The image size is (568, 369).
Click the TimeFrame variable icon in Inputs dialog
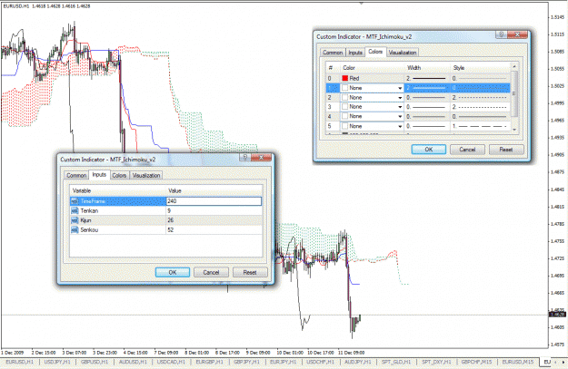[75, 201]
